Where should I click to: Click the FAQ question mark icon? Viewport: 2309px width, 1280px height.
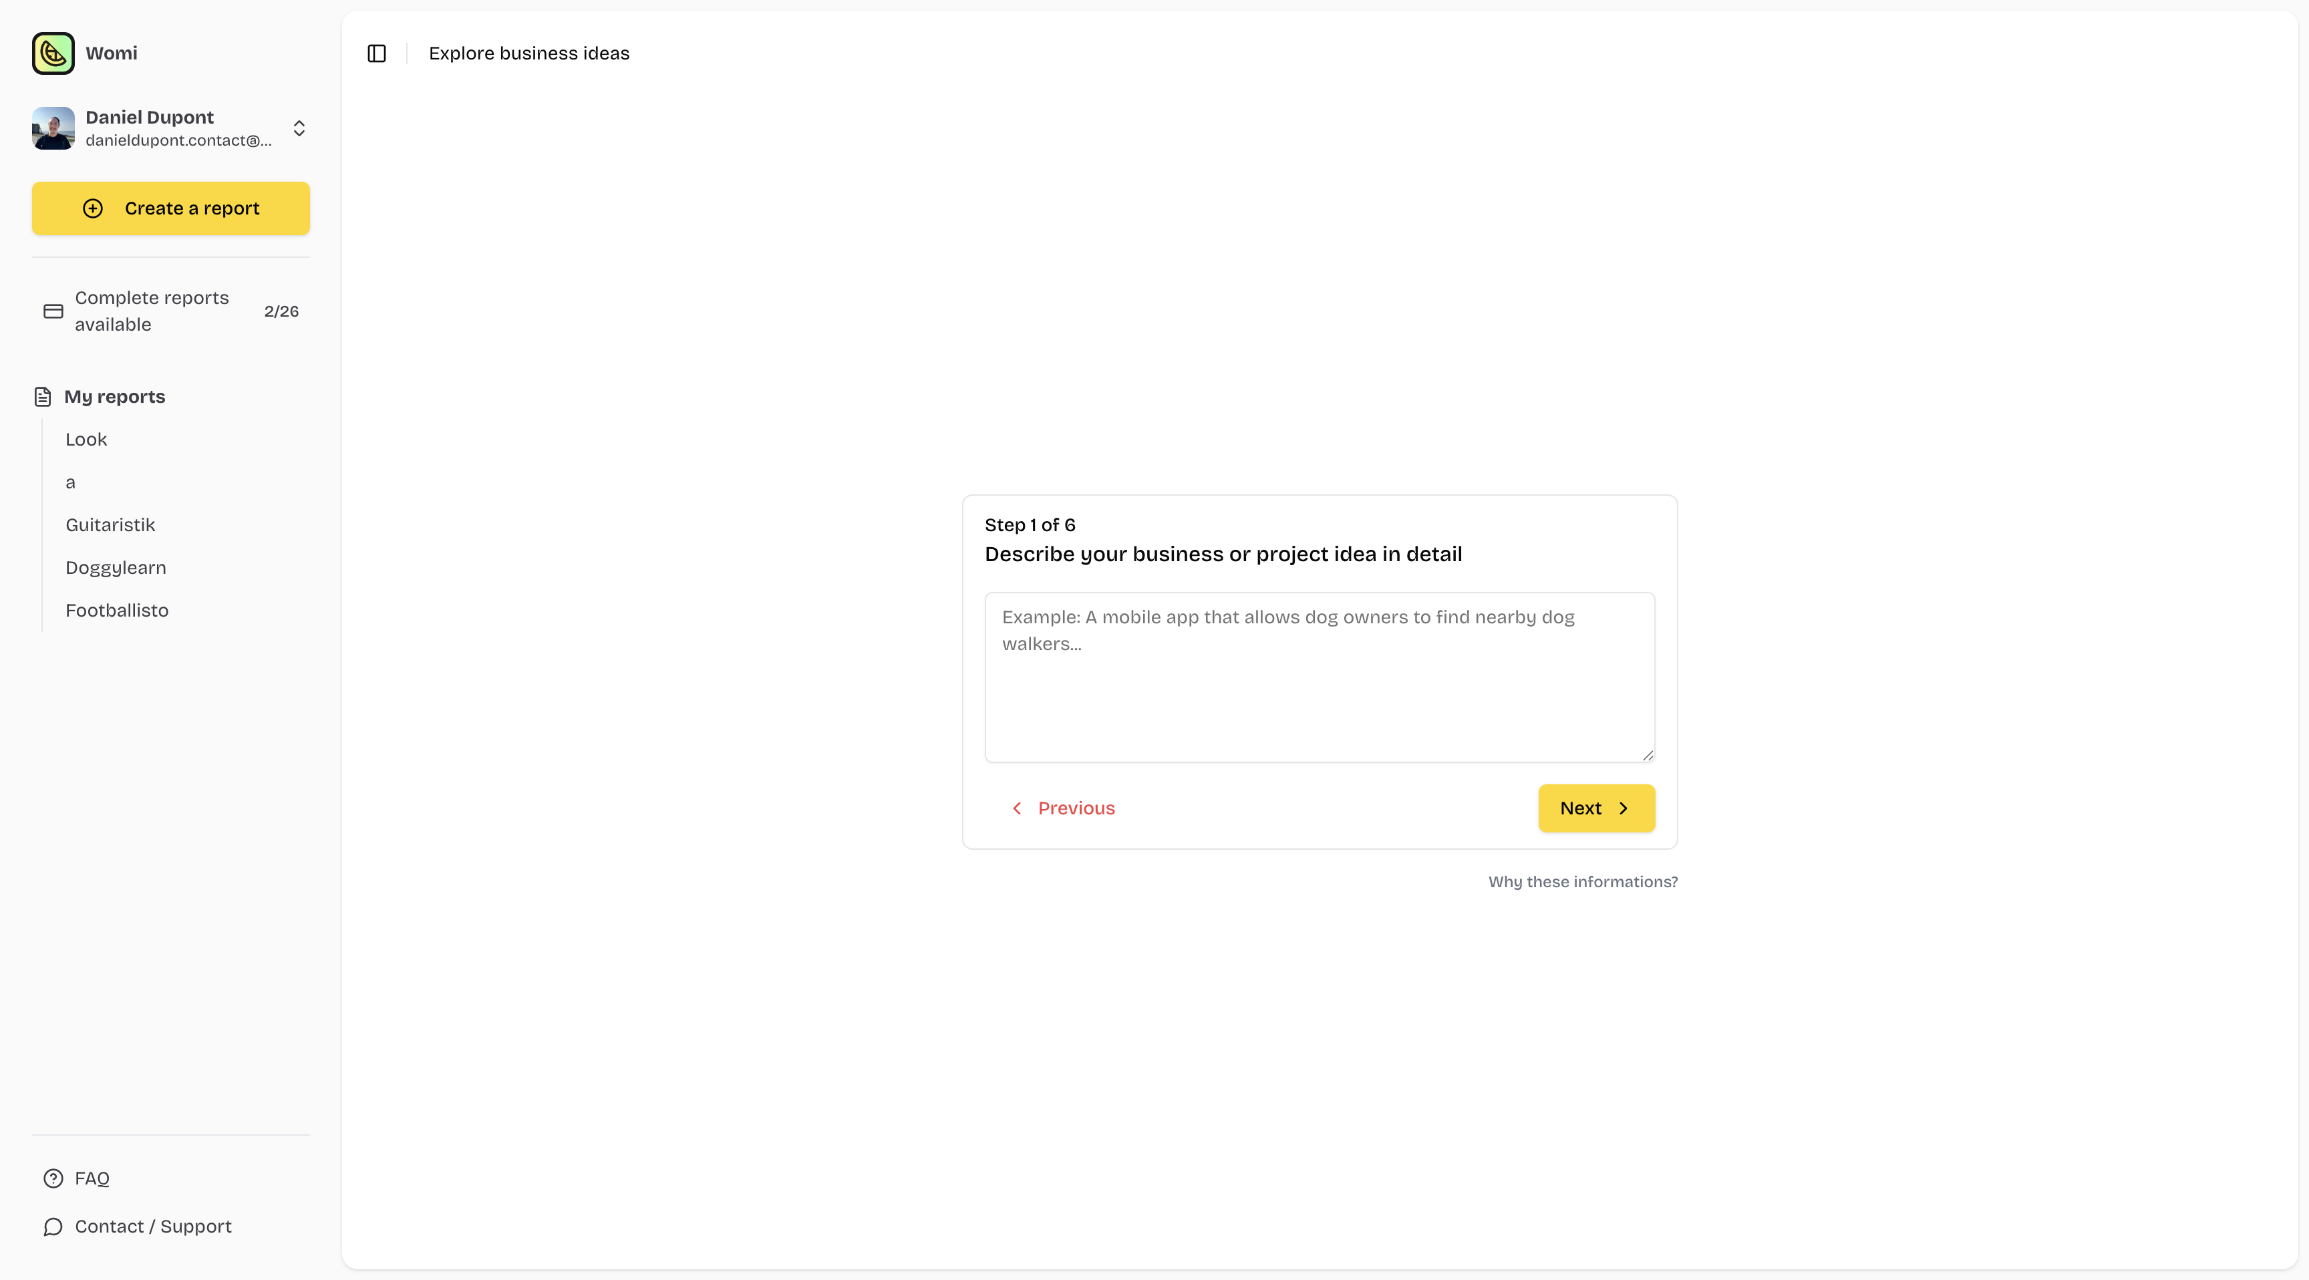(53, 1178)
